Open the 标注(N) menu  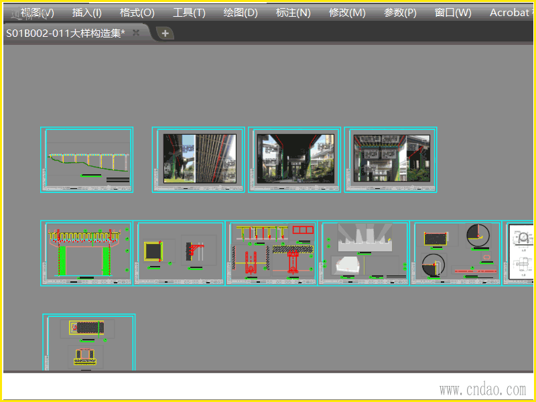tap(293, 13)
